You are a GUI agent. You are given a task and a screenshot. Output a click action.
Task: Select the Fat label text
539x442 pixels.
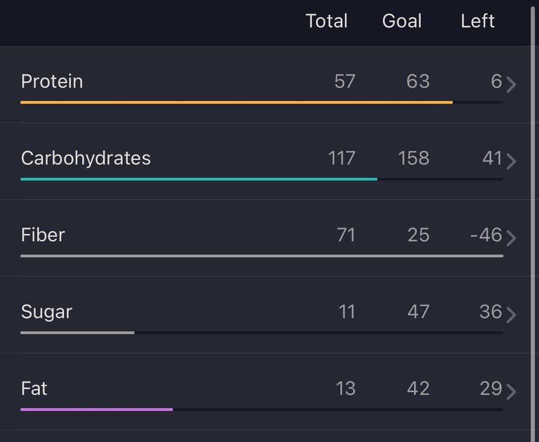[x=34, y=389]
